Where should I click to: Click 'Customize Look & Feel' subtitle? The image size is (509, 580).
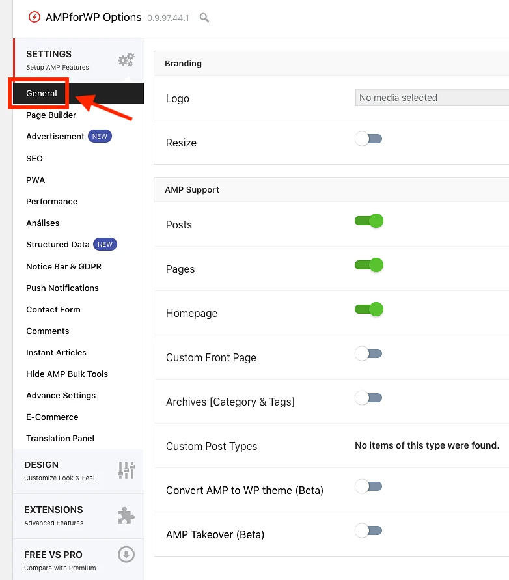click(x=59, y=478)
